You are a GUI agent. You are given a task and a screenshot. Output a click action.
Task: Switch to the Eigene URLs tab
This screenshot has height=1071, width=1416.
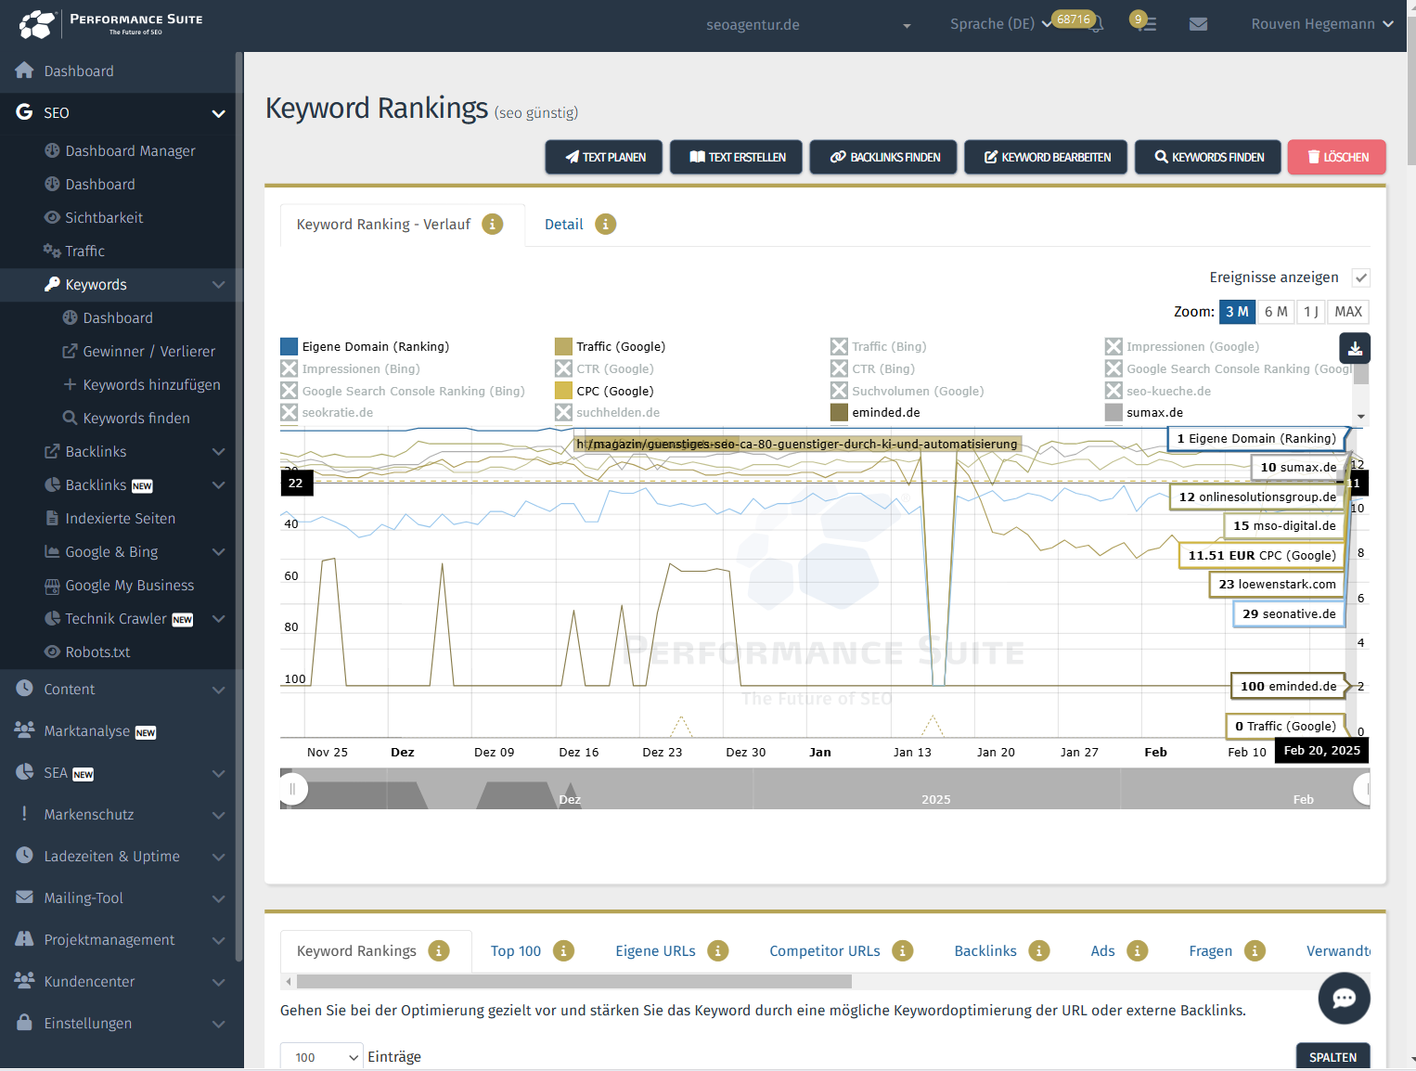(655, 951)
